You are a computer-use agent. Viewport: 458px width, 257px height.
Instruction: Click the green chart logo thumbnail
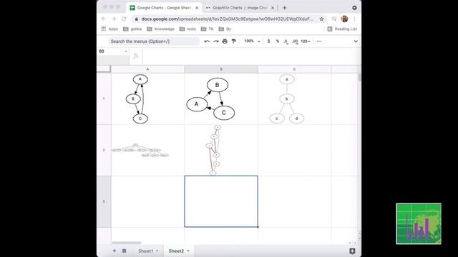(419, 223)
